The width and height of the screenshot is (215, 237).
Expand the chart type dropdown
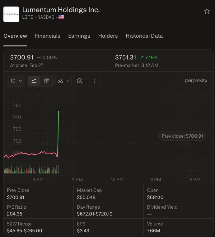coord(63,81)
